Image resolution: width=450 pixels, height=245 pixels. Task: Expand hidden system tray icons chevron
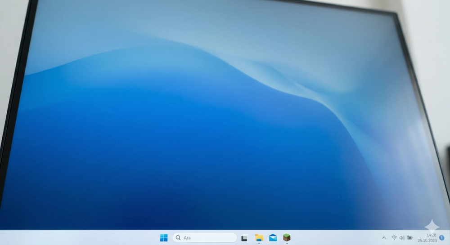point(384,237)
